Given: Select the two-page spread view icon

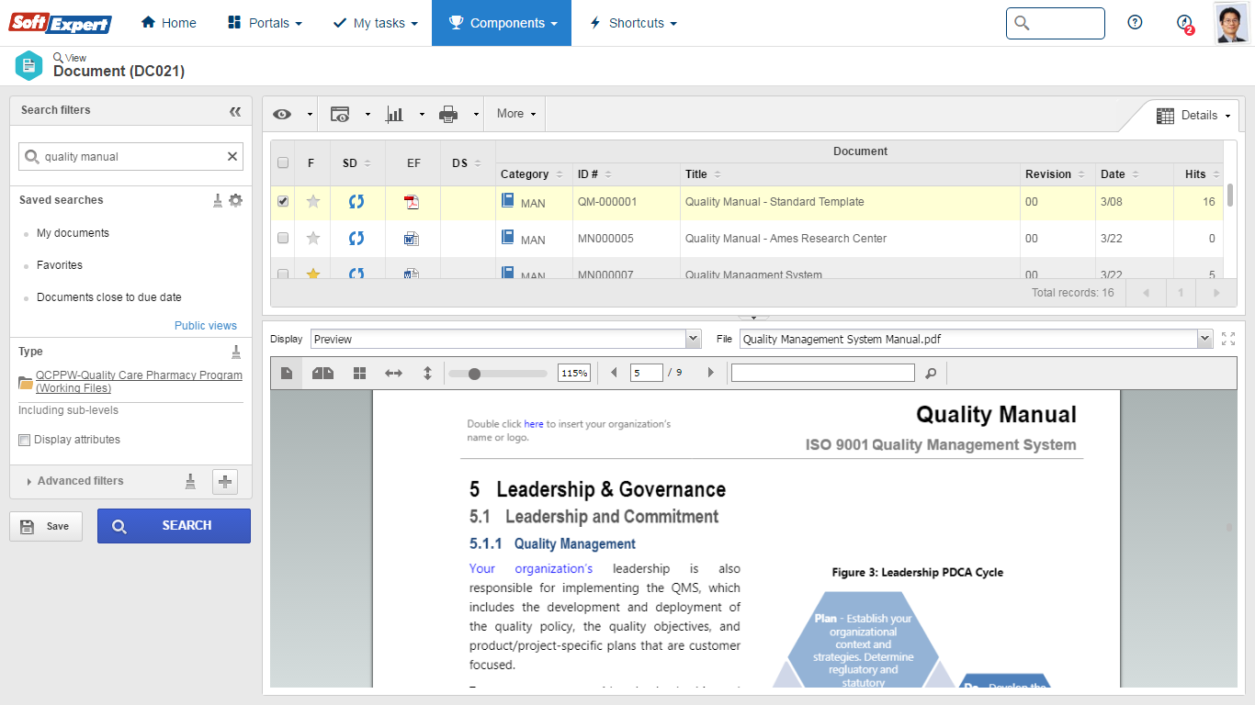Looking at the screenshot, I should pyautogui.click(x=322, y=373).
